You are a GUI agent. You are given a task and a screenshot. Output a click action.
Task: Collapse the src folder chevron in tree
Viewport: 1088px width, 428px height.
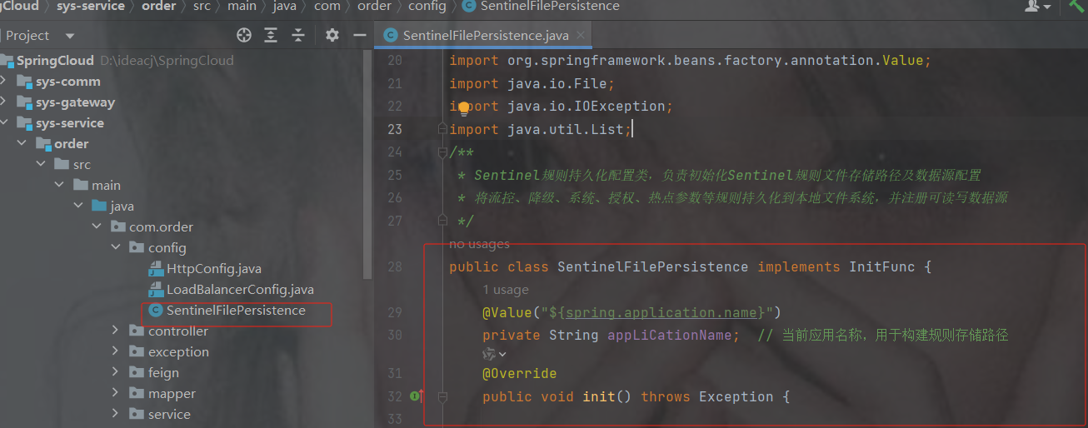pos(41,165)
